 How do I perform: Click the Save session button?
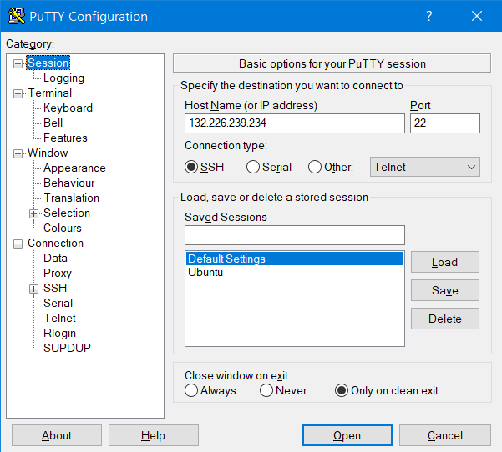[x=445, y=290]
